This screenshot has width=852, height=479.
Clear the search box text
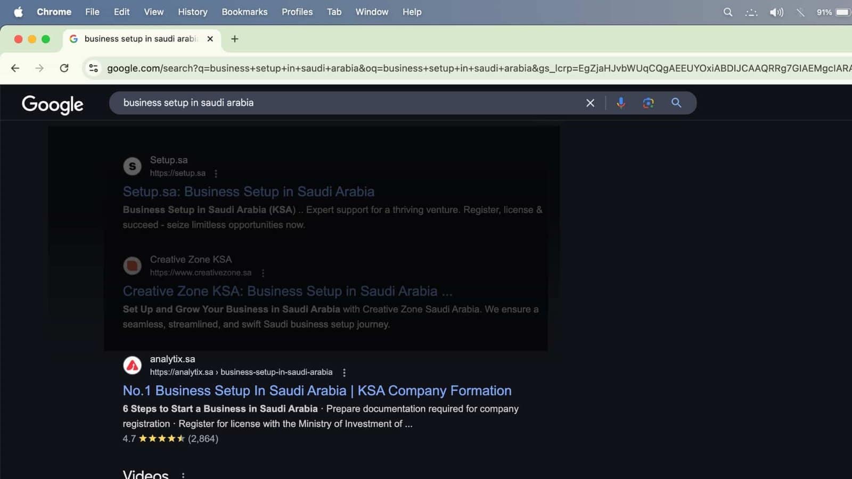click(x=590, y=103)
